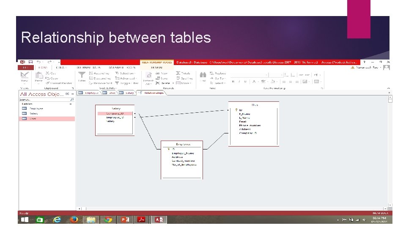
Task: Center align text
Action: 290,81
